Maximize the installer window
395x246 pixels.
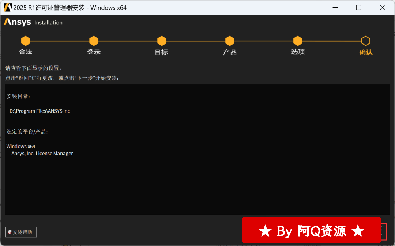click(358, 8)
